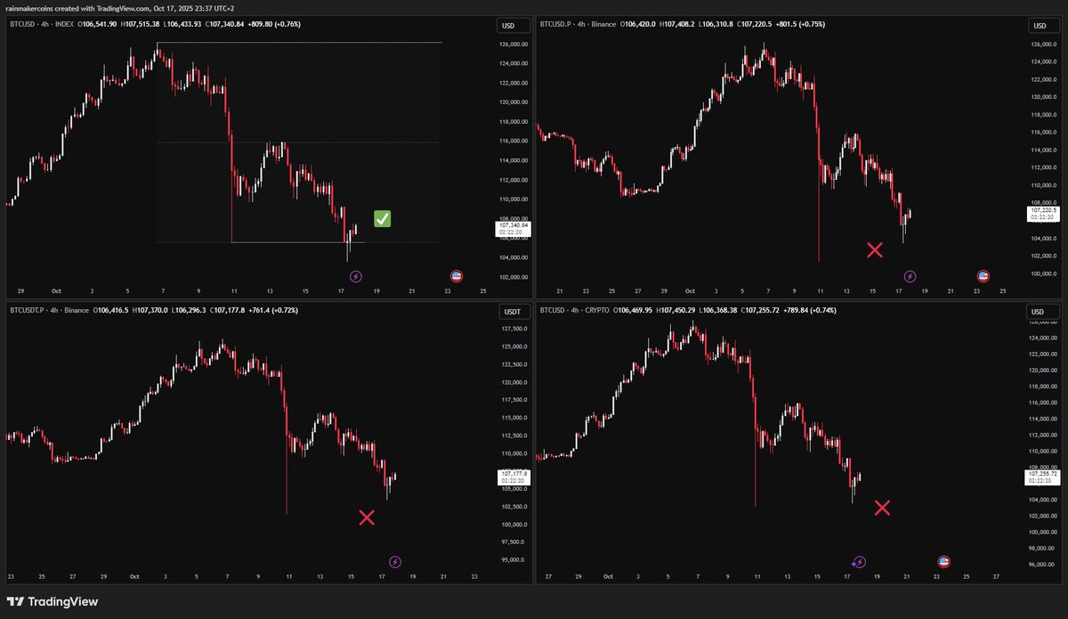Click the lightning icon on BTCUSDT.P chart

395,562
